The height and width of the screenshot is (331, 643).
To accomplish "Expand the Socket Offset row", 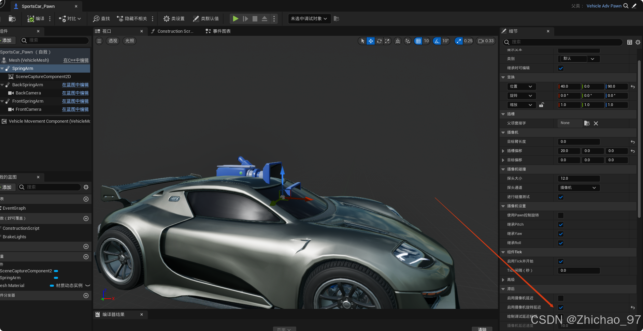I will tap(503, 151).
